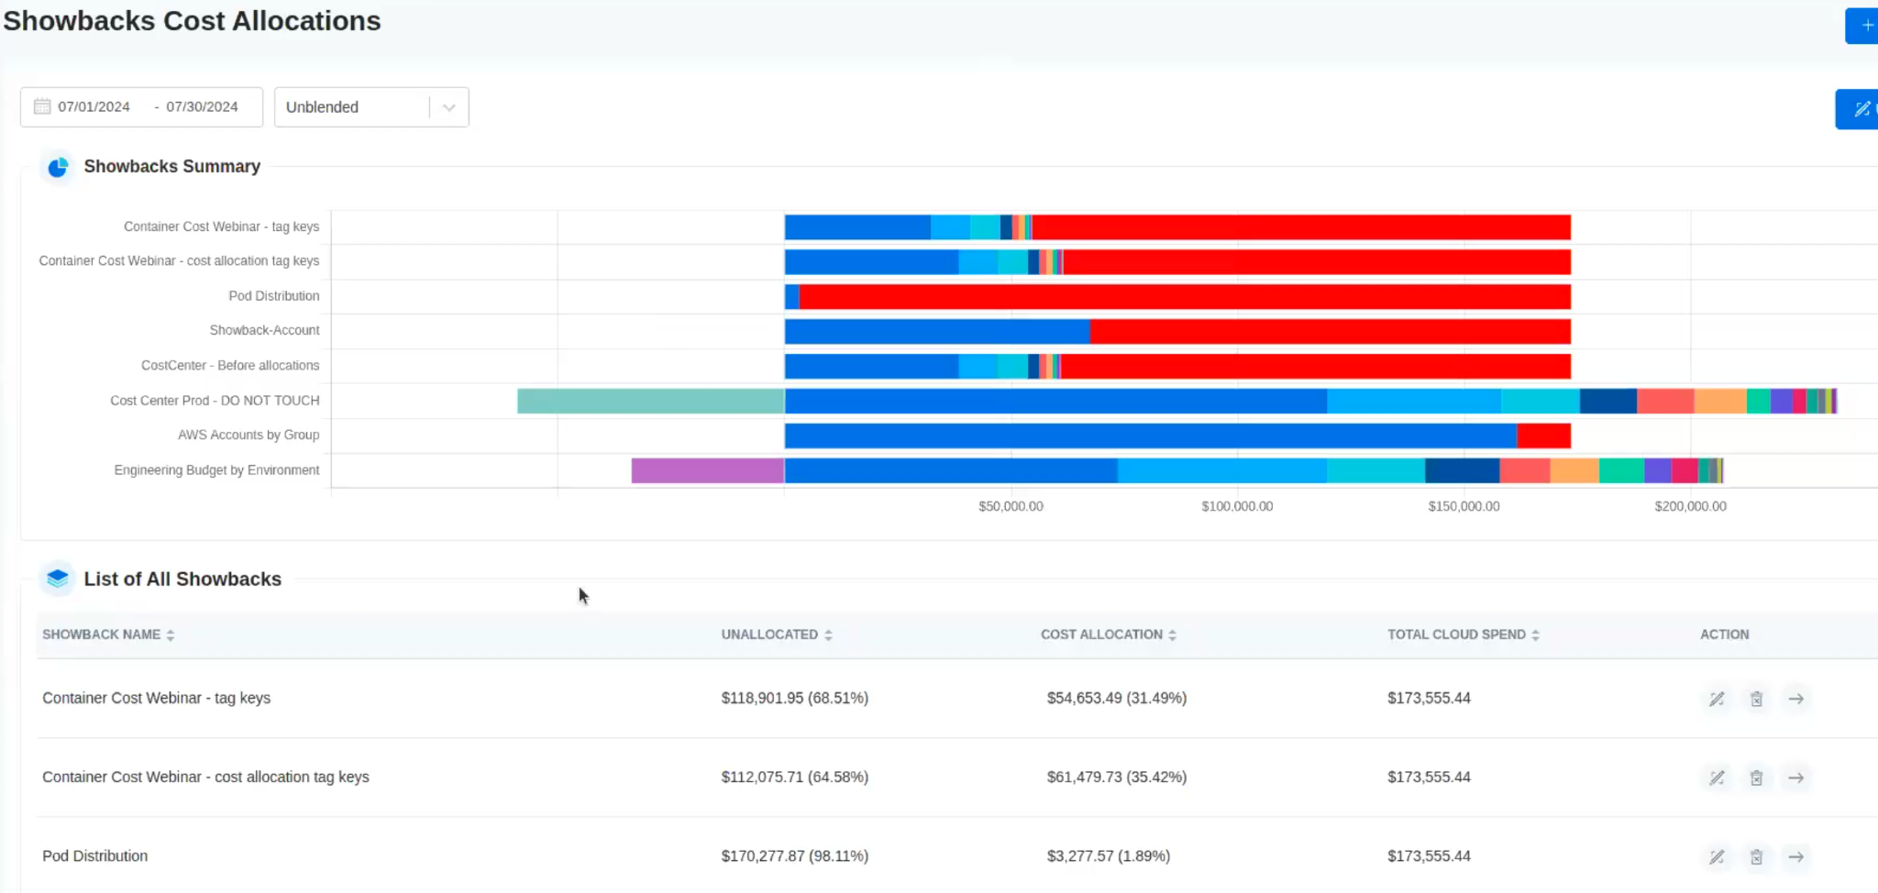Sort by Total Cloud Spend column

(1463, 634)
